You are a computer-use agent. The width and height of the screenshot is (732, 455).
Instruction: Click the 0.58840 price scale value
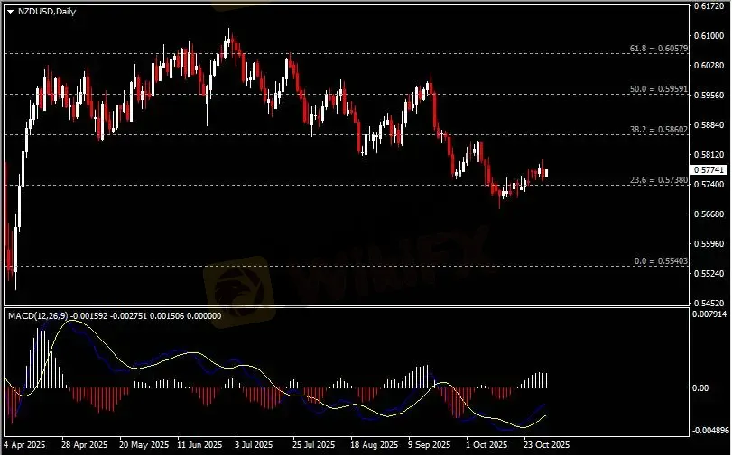709,125
